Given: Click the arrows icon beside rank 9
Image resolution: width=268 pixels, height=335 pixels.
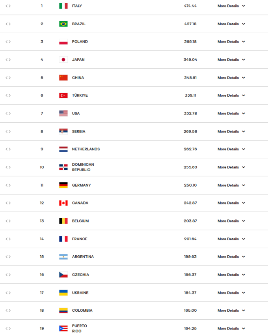Looking at the screenshot, I should (8, 149).
